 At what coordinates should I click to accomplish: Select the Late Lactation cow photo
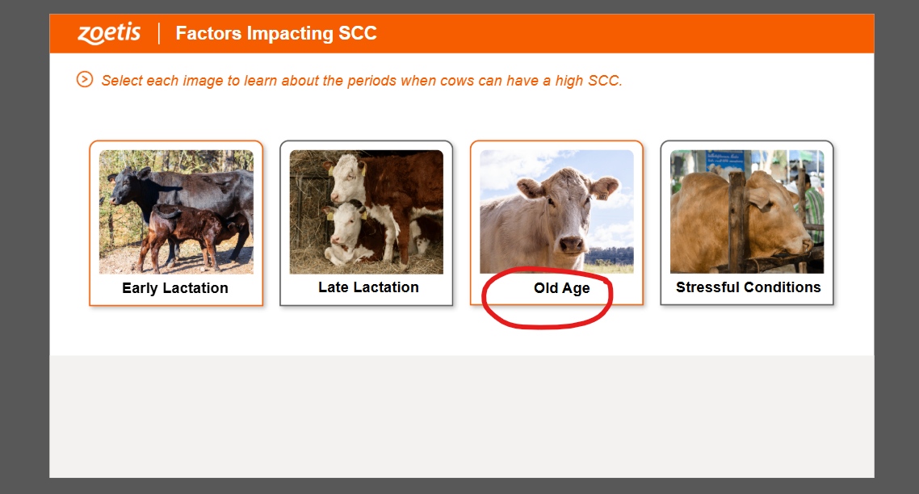[367, 211]
